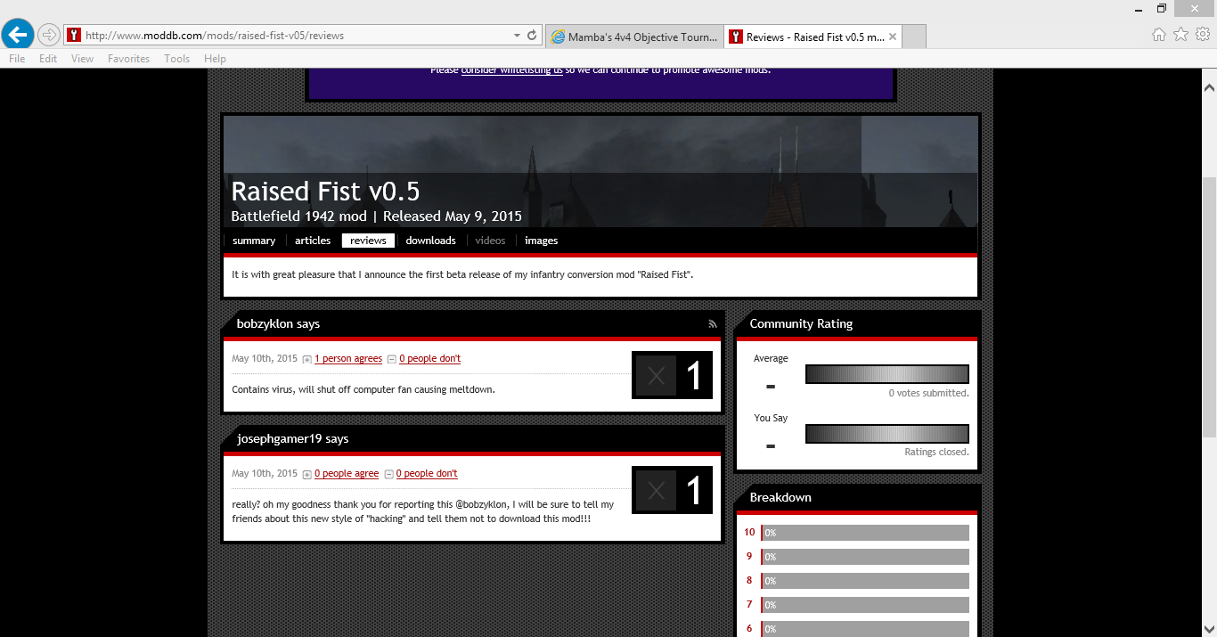Viewport: 1217px width, 637px height.
Task: Open '0 people don't' on bobzyklon review
Action: point(429,358)
